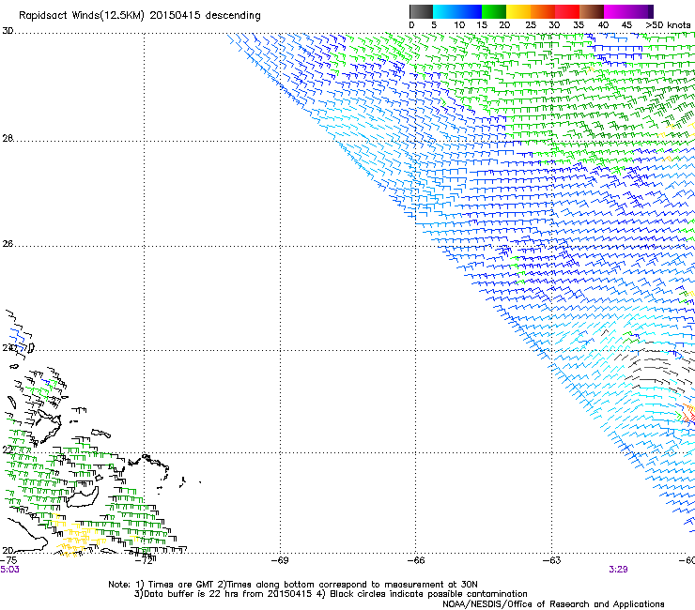Click the cyan-to-blue 5-15 knots gradient
Image resolution: width=695 pixels, height=610 pixels.
457,11
